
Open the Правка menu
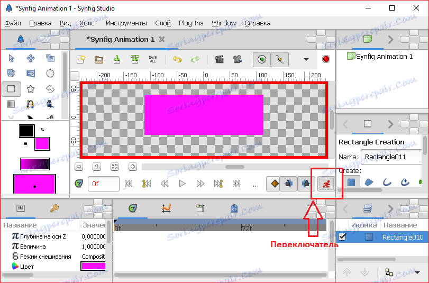[41, 23]
